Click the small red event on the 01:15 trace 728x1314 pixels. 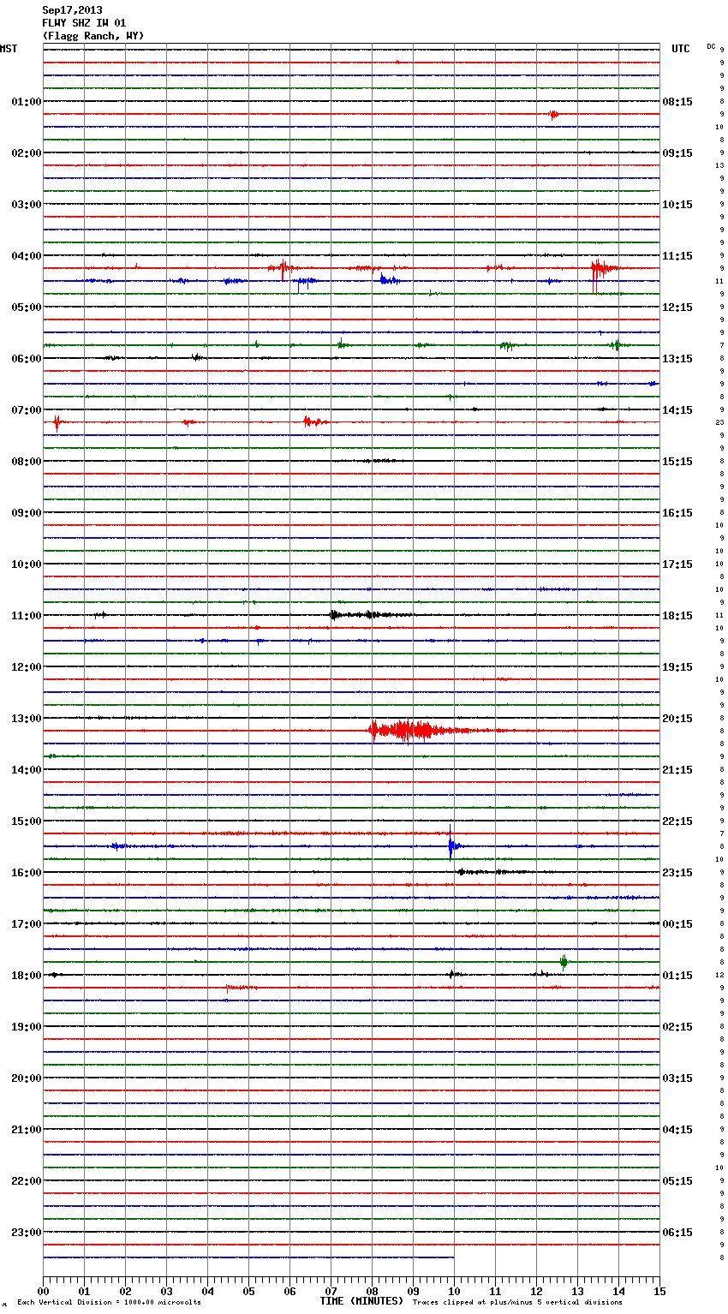coord(553,115)
